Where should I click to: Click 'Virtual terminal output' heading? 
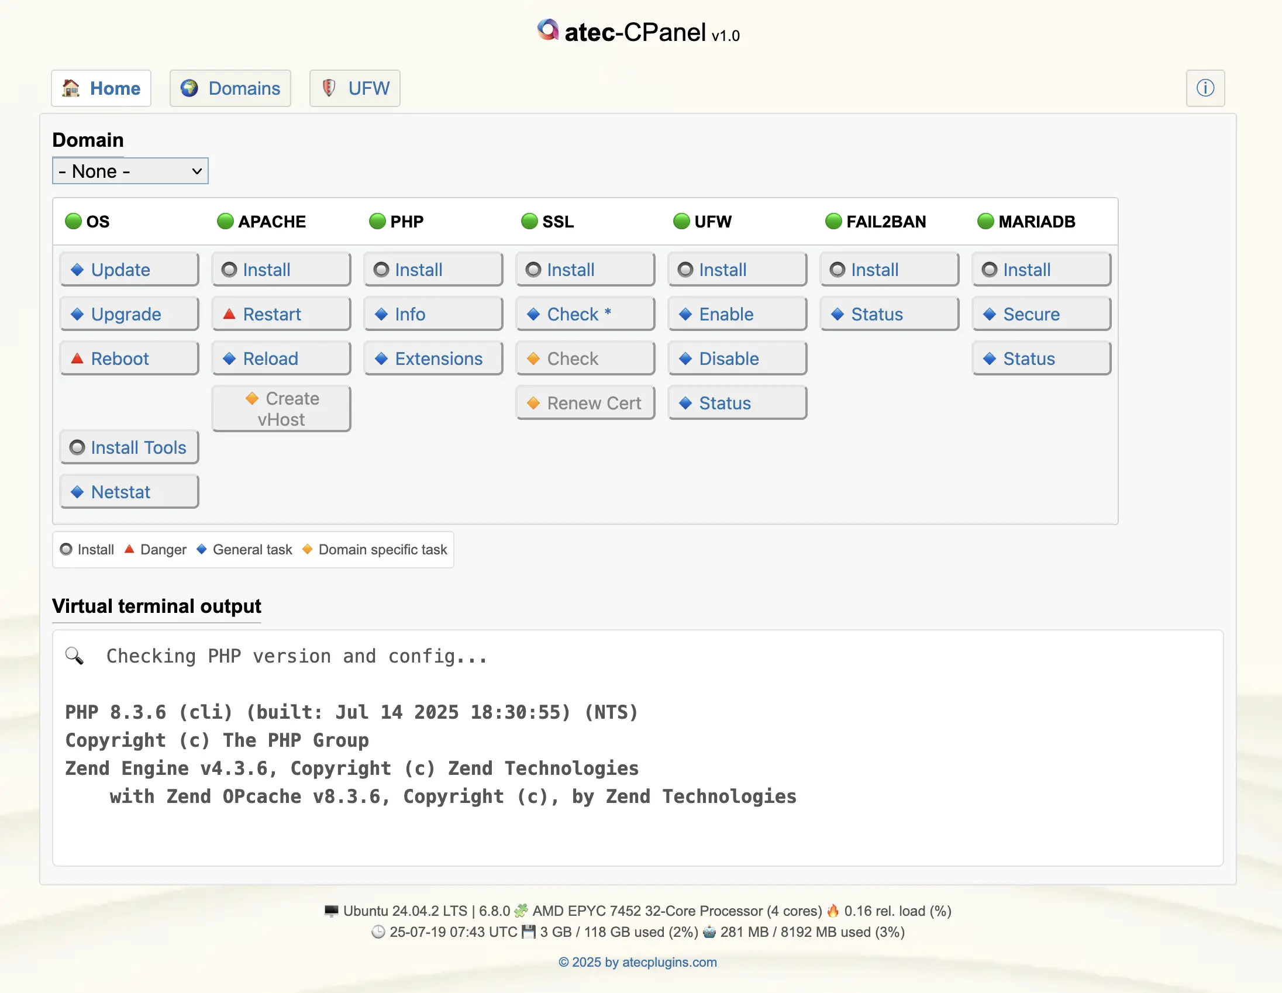pyautogui.click(x=157, y=606)
